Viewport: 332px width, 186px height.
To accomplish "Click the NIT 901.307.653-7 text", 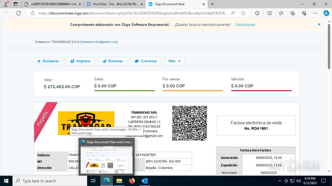I will 144,117.
